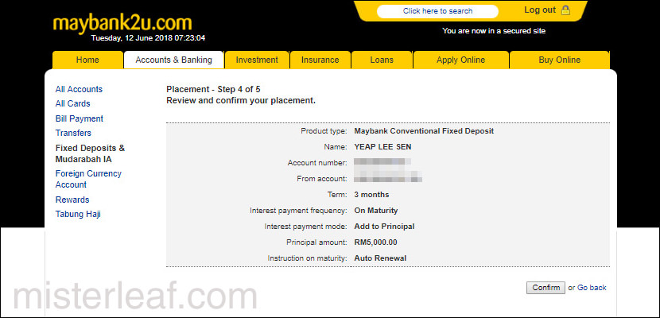Click the Go back link
Image resolution: width=660 pixels, height=318 pixels.
[x=592, y=288]
